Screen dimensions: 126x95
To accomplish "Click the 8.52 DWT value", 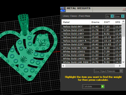I will tap(107, 34).
